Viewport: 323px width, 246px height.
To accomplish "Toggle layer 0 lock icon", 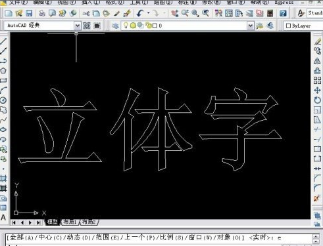I will tap(149, 26).
